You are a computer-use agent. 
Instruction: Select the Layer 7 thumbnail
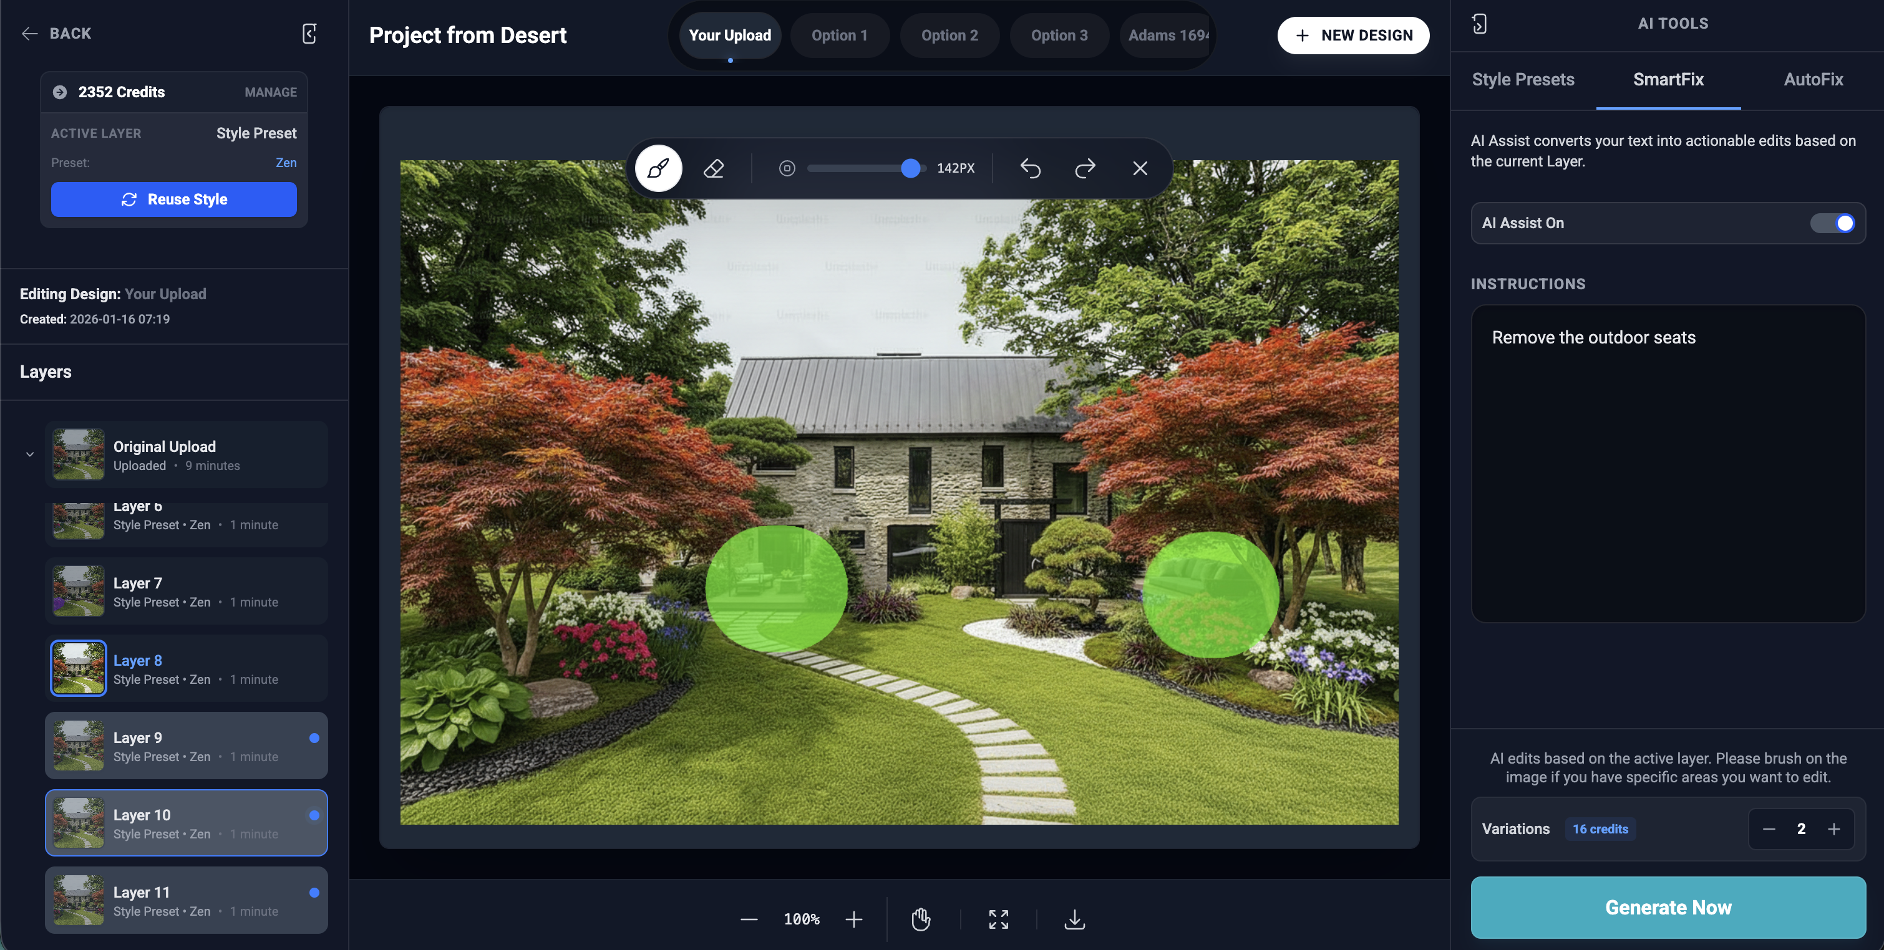click(x=78, y=590)
